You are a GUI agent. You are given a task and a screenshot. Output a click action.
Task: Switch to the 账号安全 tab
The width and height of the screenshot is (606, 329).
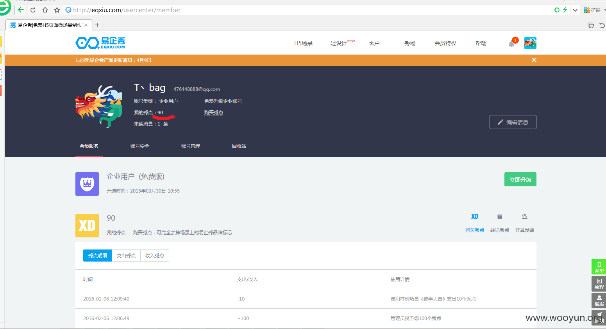coord(140,146)
